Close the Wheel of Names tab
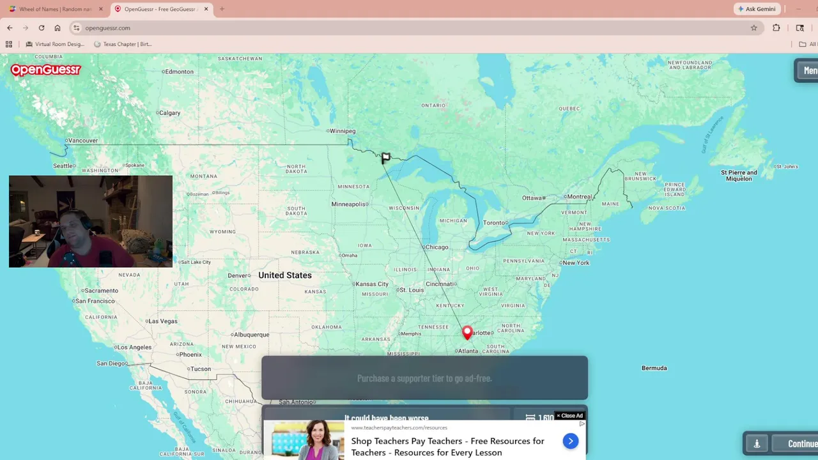The image size is (818, 460). pyautogui.click(x=100, y=9)
